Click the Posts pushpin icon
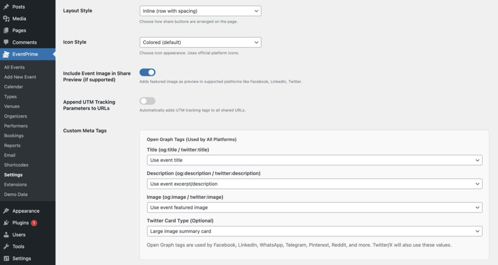The height and width of the screenshot is (265, 498). [6, 7]
